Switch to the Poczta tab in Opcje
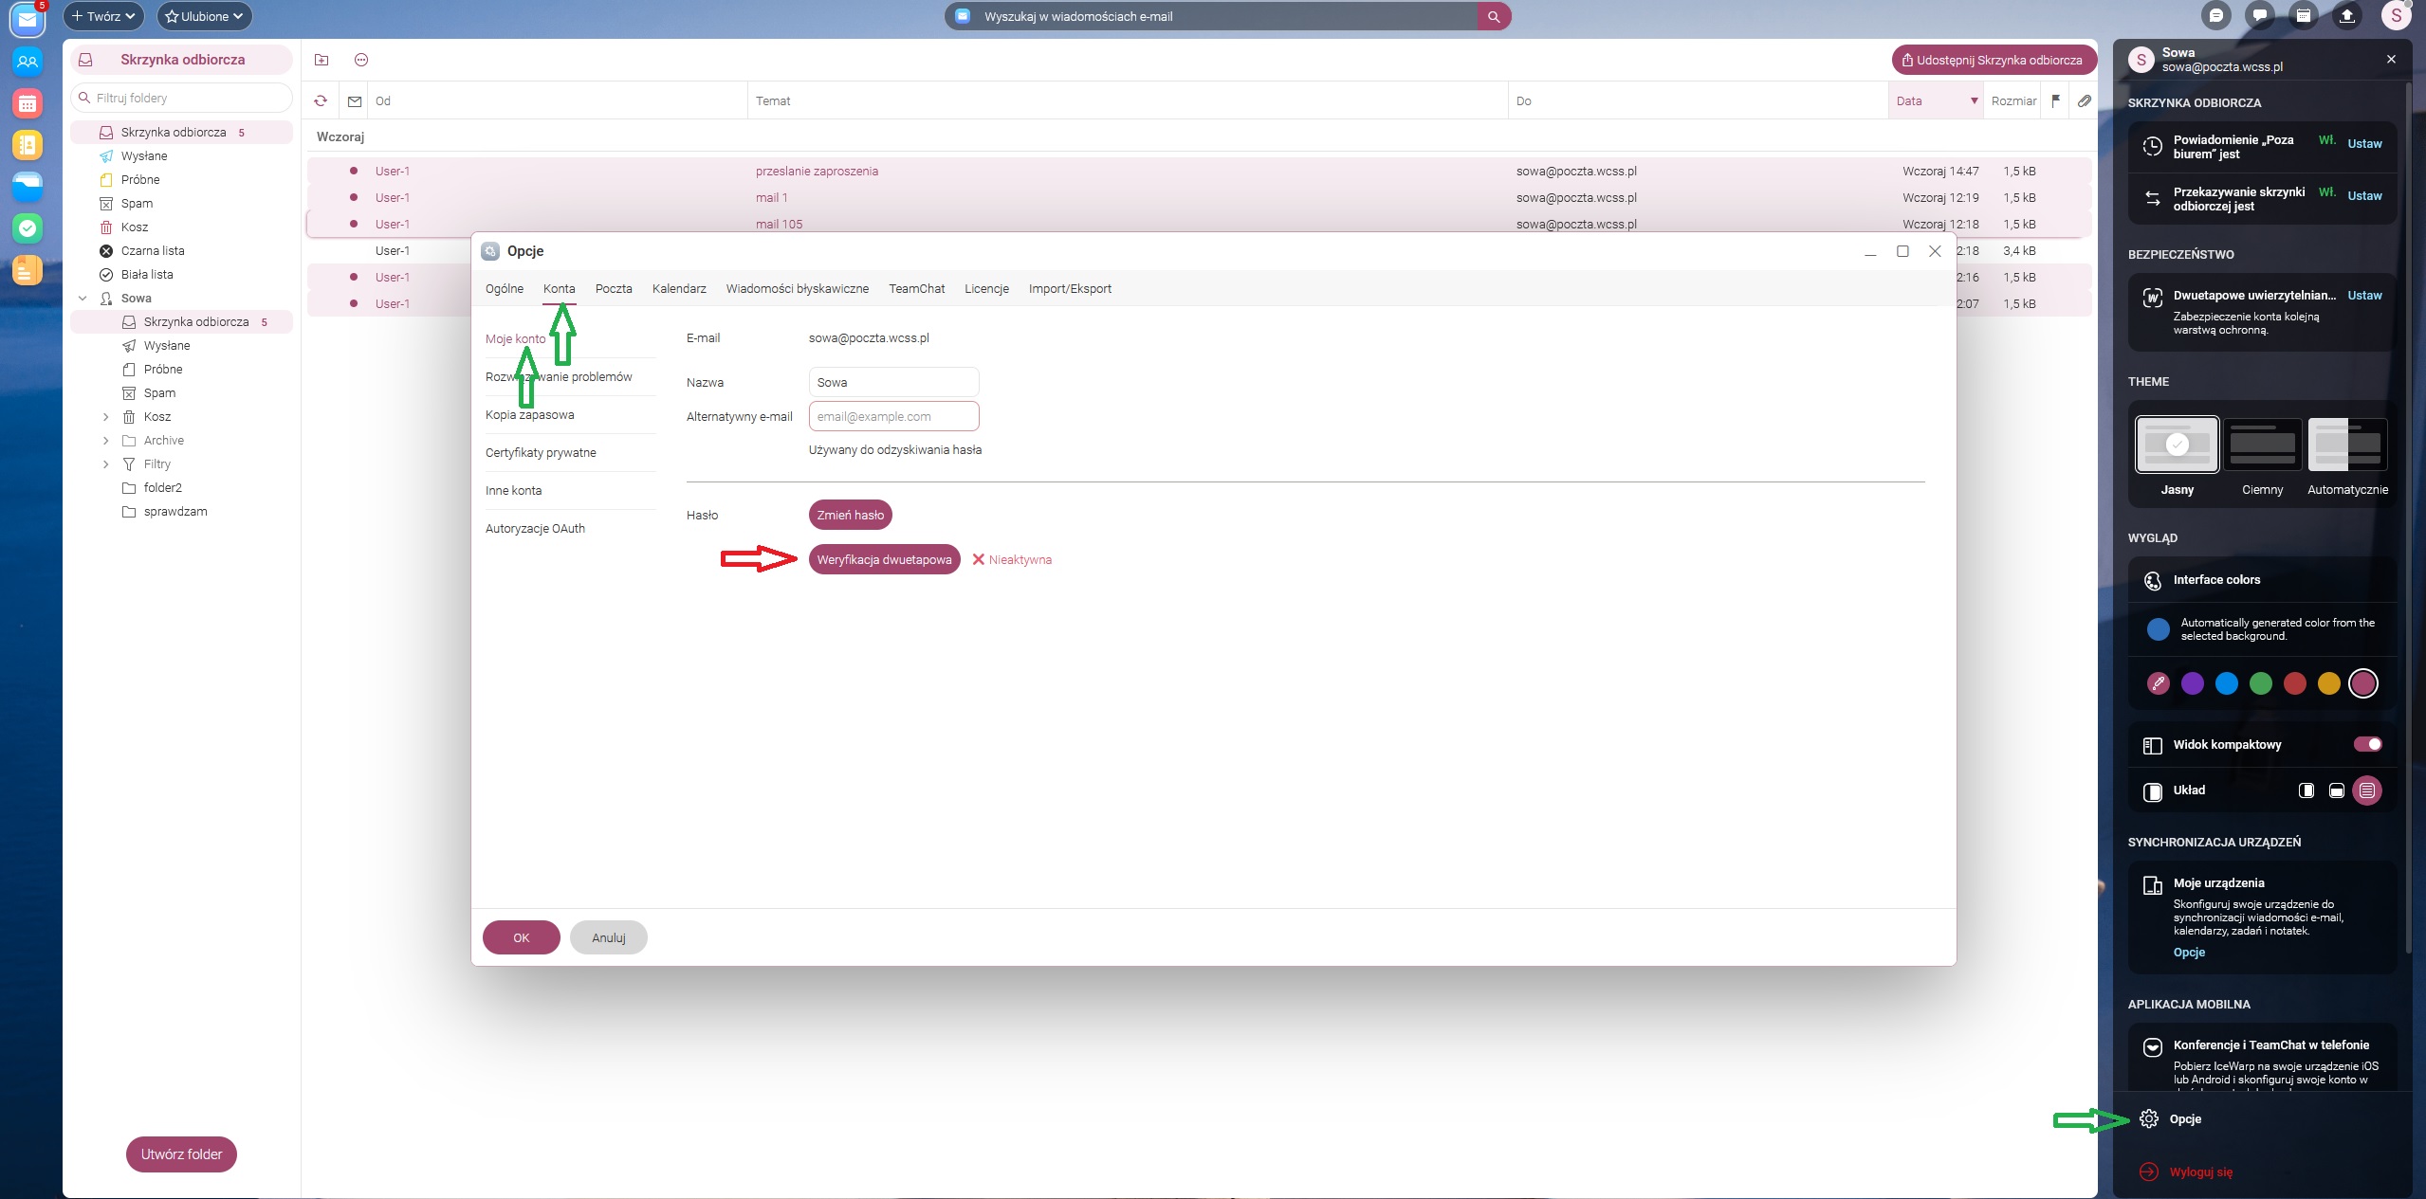Screen dimensions: 2426x1199 click(614, 289)
